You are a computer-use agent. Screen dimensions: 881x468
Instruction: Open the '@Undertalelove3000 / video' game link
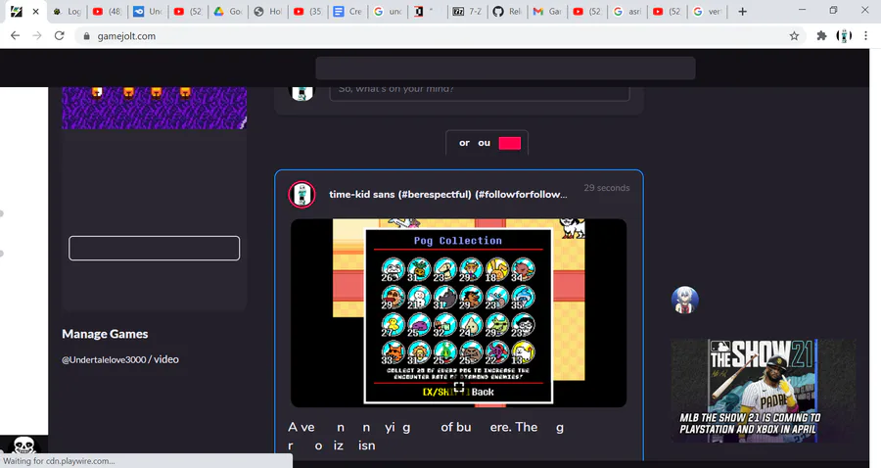[120, 359]
